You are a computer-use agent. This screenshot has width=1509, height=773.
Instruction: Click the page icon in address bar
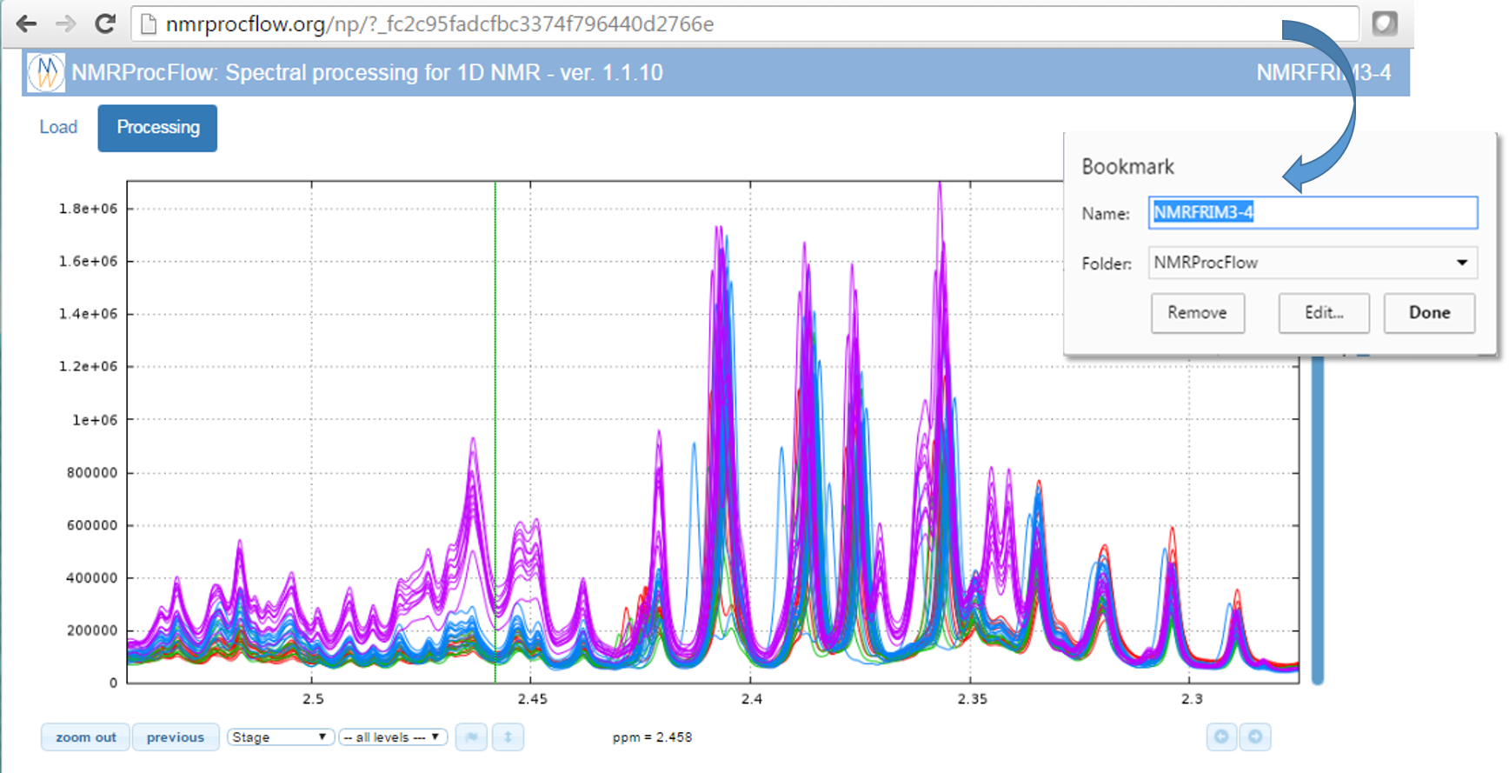coord(149,24)
